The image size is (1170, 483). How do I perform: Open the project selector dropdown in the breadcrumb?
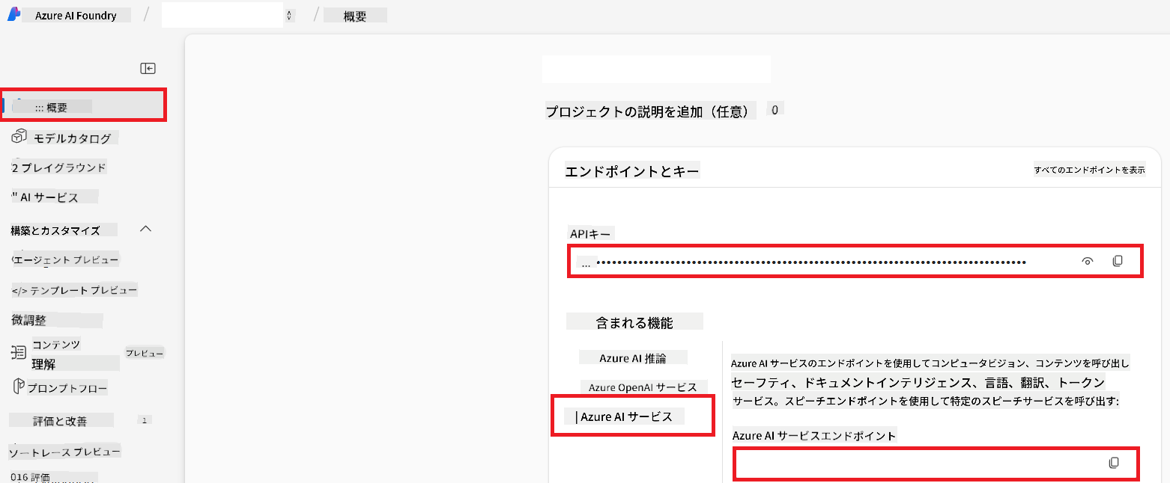pyautogui.click(x=290, y=15)
